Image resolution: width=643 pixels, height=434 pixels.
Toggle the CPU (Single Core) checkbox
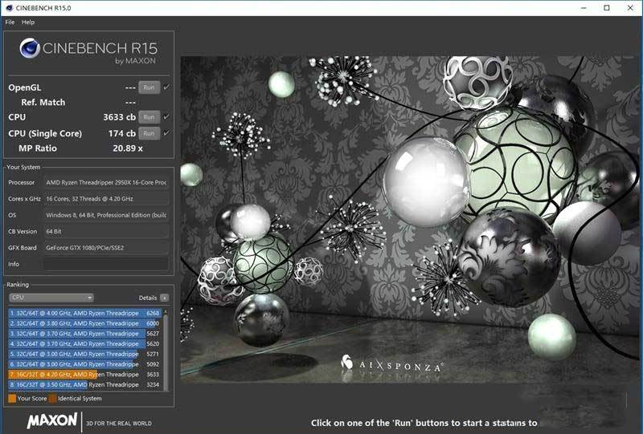166,132
